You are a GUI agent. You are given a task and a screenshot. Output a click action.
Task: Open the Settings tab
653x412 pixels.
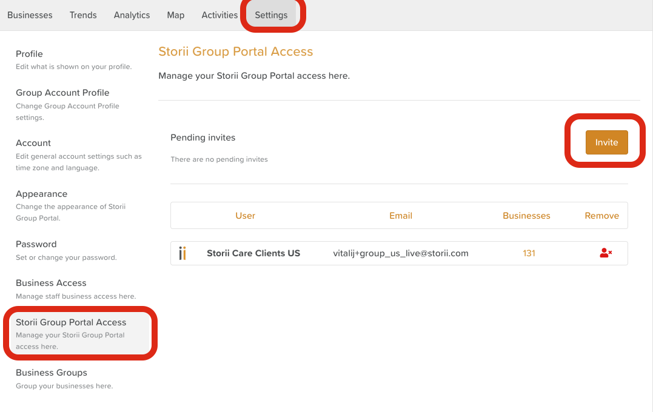271,15
